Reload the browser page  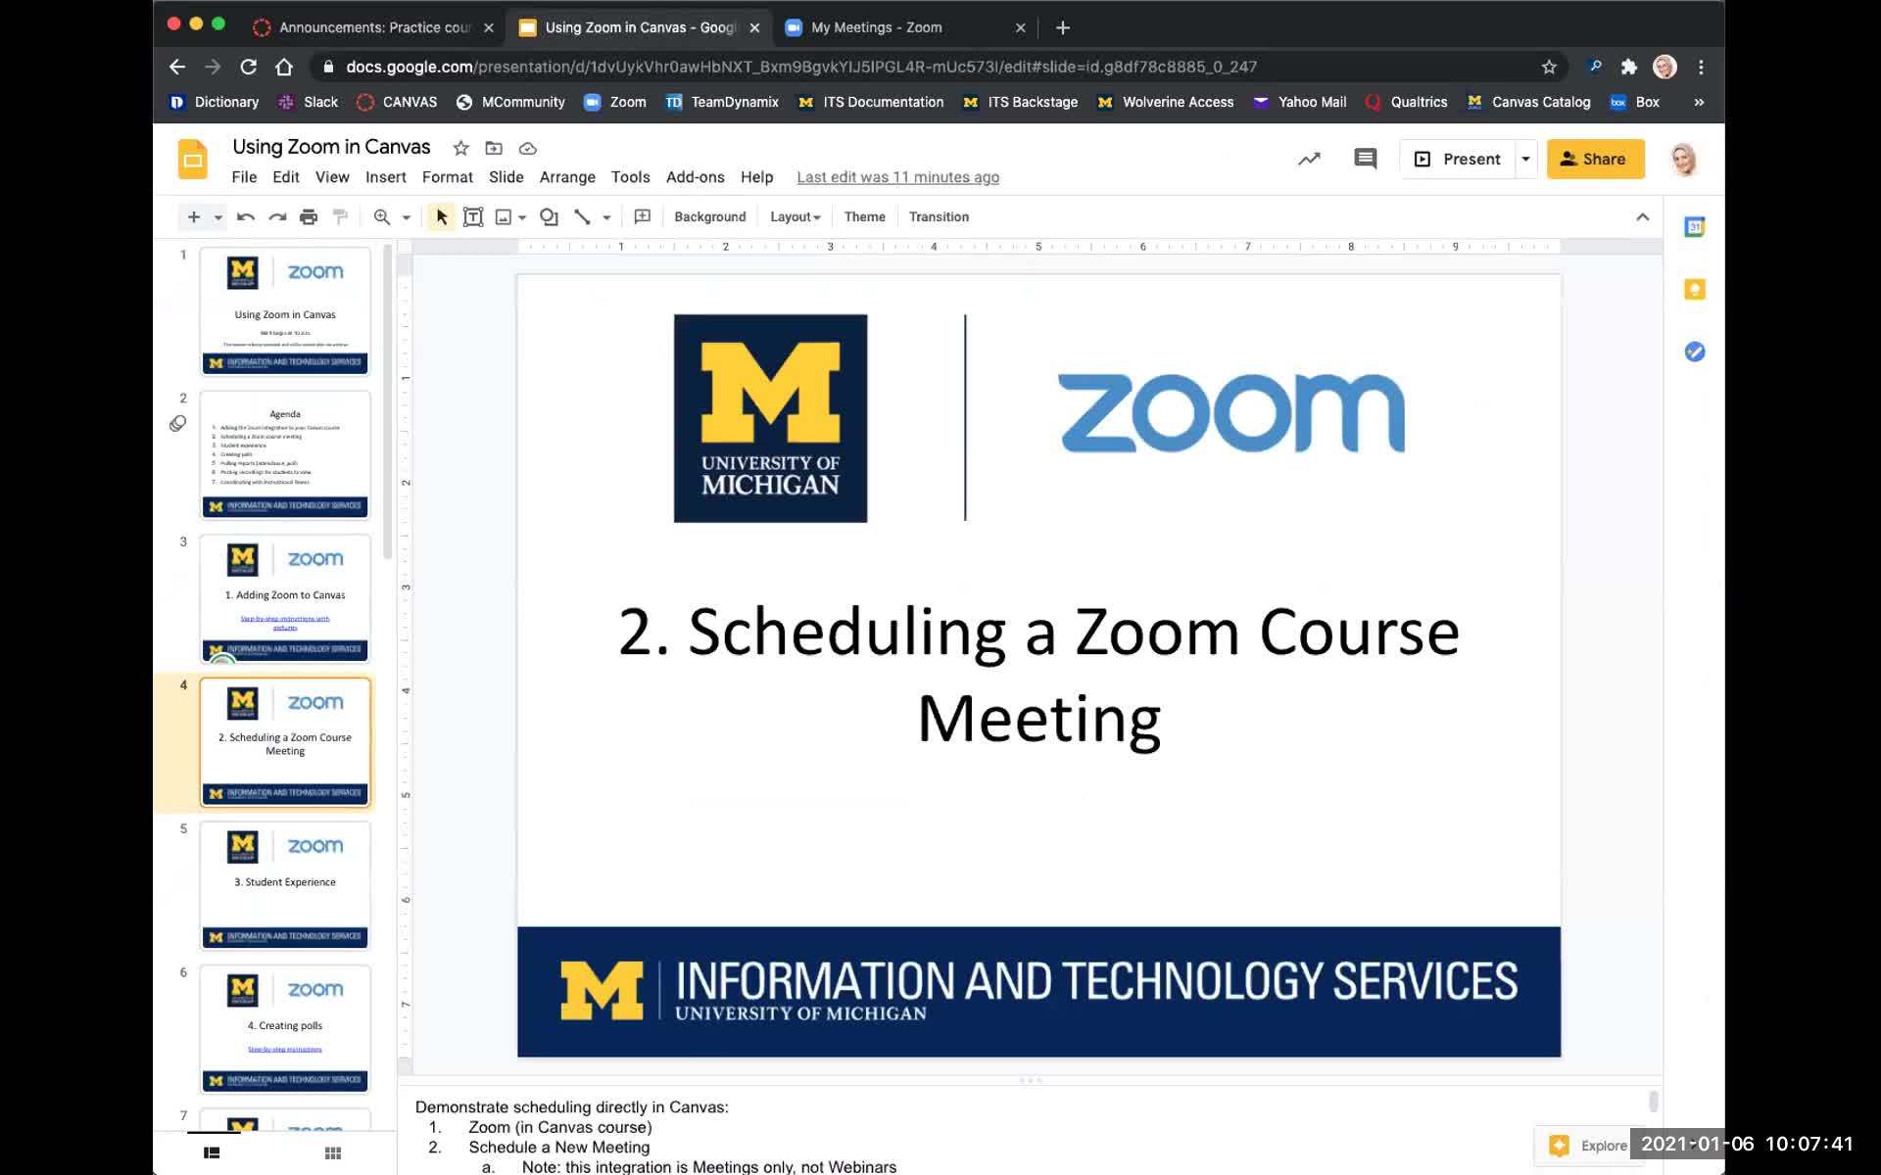[x=249, y=67]
